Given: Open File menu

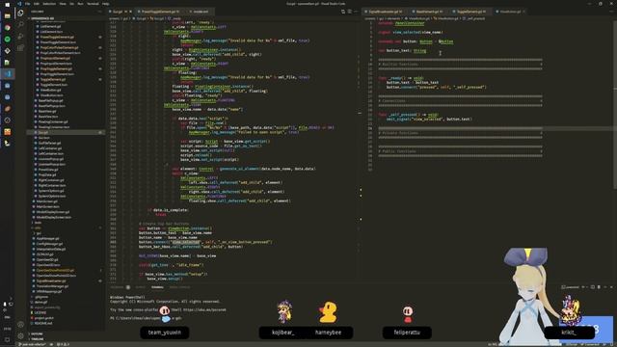Looking at the screenshot, I should pyautogui.click(x=28, y=4).
